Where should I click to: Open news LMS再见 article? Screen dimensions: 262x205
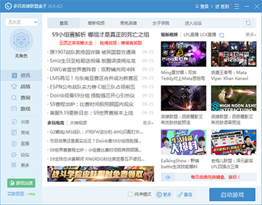click(x=94, y=78)
